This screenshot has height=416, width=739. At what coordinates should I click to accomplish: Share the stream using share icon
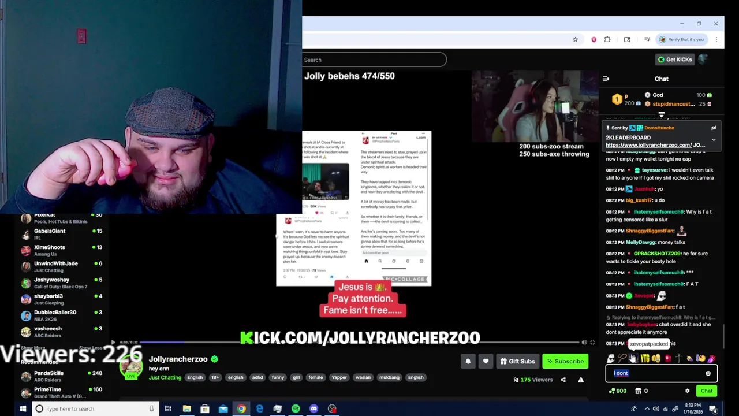tap(563, 380)
